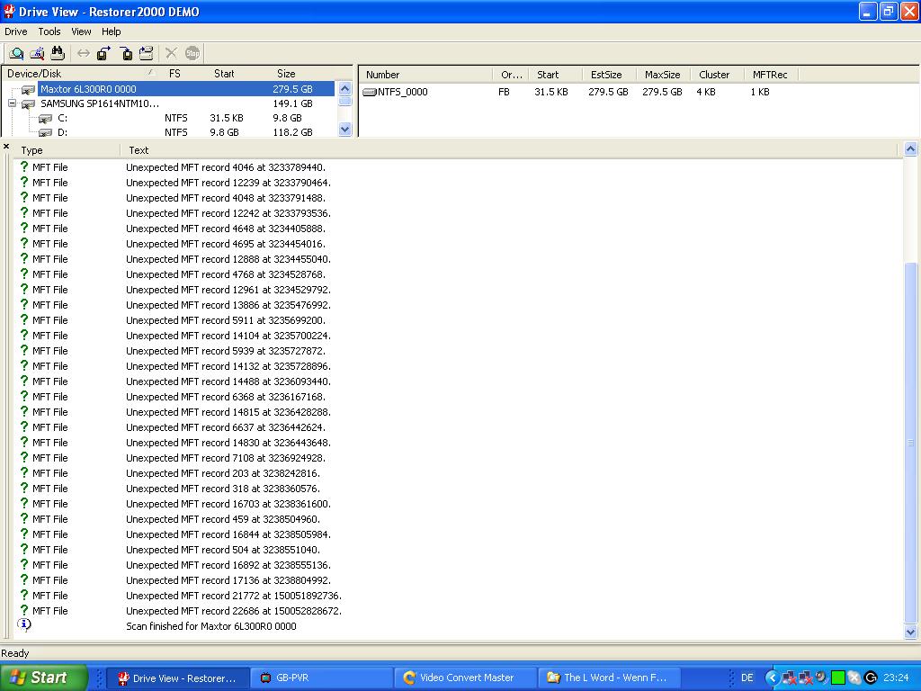921x691 pixels.
Task: Select log row 'Unexpected MFT record 4648 at 3234405888'
Action: pyautogui.click(x=226, y=229)
